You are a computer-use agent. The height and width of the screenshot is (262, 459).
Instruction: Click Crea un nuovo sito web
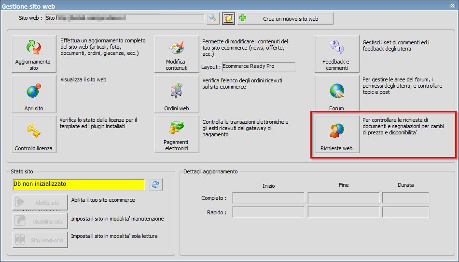coord(285,18)
